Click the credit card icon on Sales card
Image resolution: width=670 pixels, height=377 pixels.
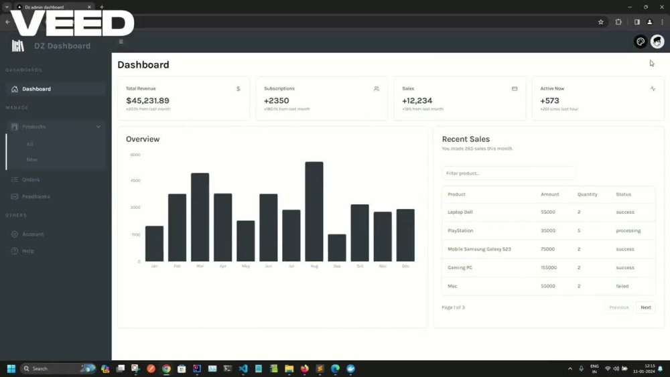pyautogui.click(x=515, y=88)
